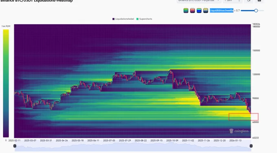Click the 120000 price axis label
The height and width of the screenshot is (153, 277).
coord(256,75)
